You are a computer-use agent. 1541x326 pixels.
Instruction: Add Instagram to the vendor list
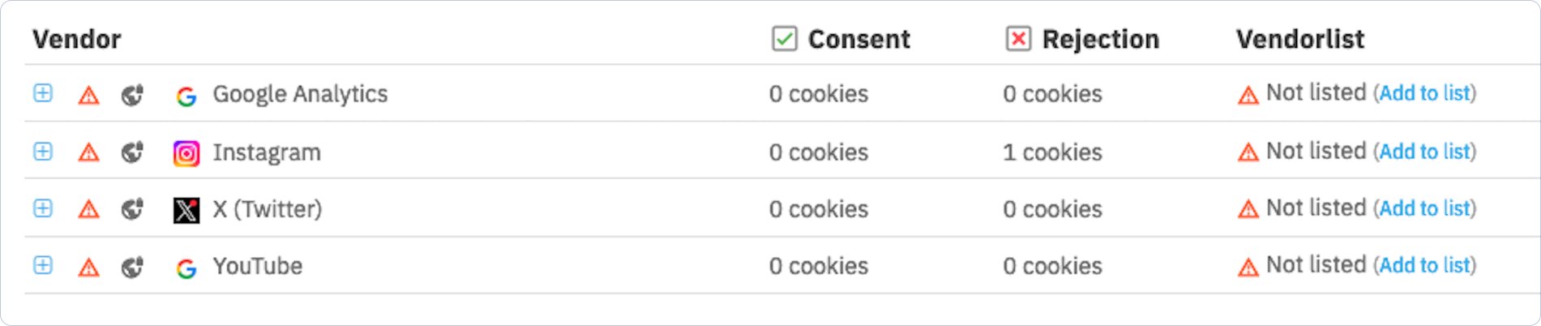pos(1424,152)
